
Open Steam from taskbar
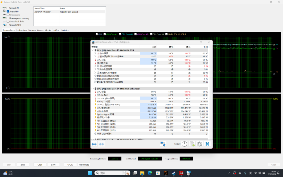173,173
